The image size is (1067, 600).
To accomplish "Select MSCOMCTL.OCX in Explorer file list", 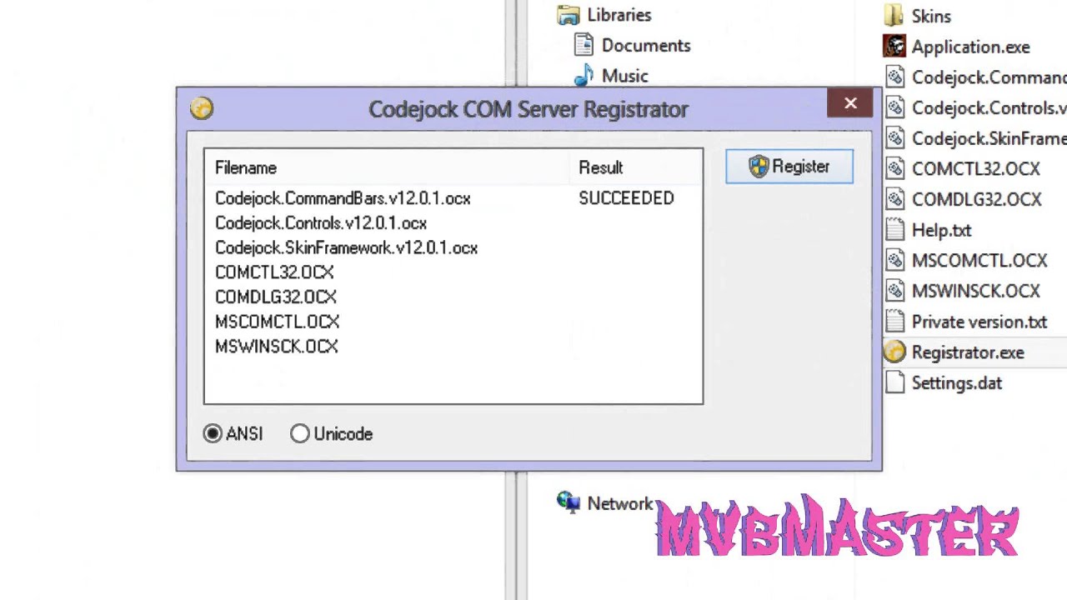I will point(979,261).
